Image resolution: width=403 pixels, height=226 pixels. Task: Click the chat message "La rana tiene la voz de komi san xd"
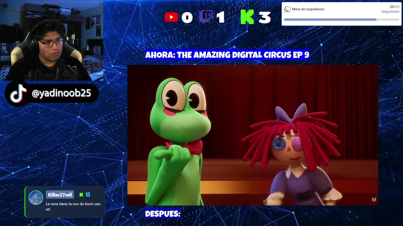coord(73,207)
